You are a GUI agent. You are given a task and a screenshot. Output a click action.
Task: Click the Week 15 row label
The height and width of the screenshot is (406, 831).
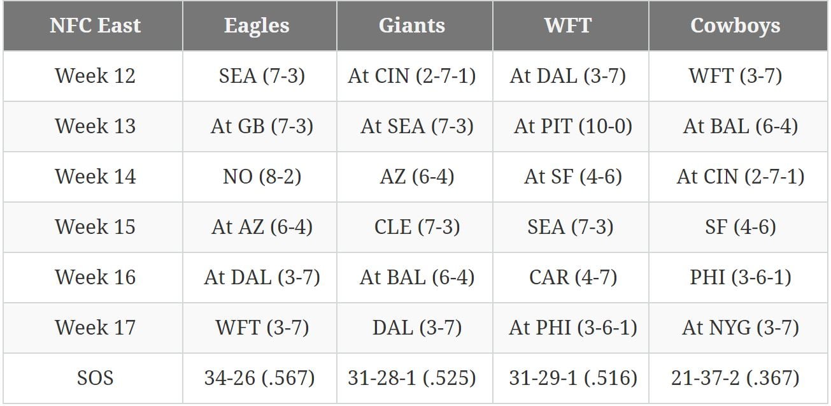click(x=95, y=227)
